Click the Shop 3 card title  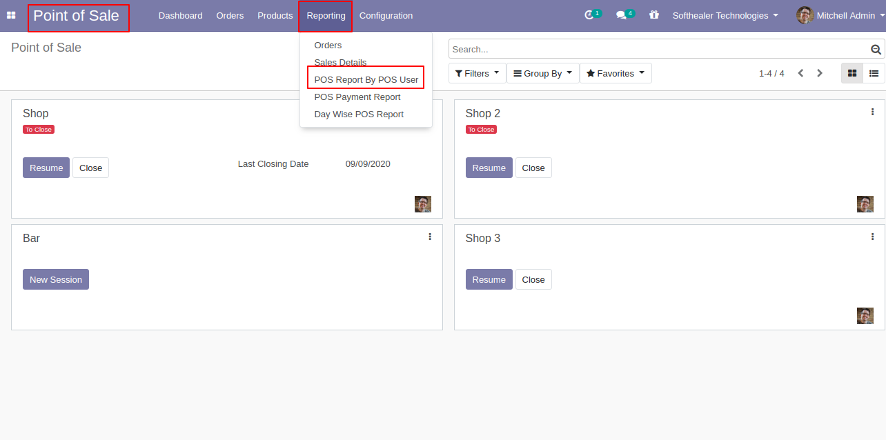483,238
